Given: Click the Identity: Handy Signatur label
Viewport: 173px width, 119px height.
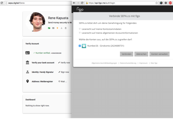Looking at the screenshot, I should 42,72.
